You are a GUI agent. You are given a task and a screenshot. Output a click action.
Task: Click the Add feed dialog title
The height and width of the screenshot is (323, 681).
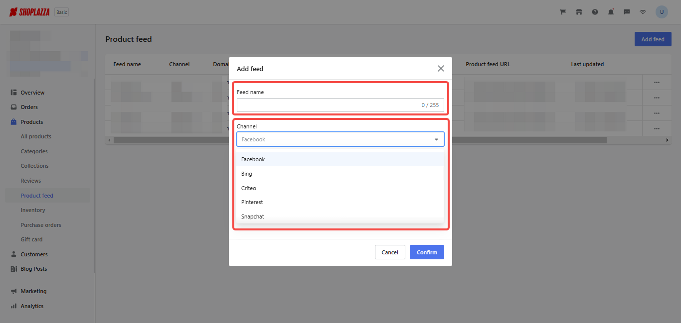[x=250, y=69]
